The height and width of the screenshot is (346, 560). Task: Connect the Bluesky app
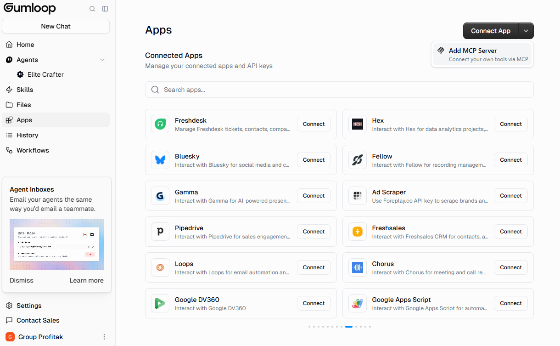click(x=314, y=160)
